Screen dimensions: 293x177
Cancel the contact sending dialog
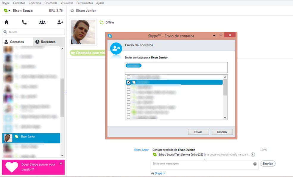click(222, 132)
